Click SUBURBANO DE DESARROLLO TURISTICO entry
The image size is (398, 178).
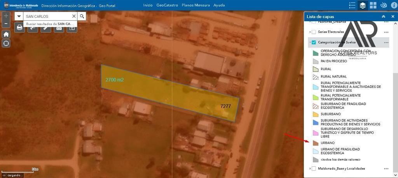[x=347, y=132]
